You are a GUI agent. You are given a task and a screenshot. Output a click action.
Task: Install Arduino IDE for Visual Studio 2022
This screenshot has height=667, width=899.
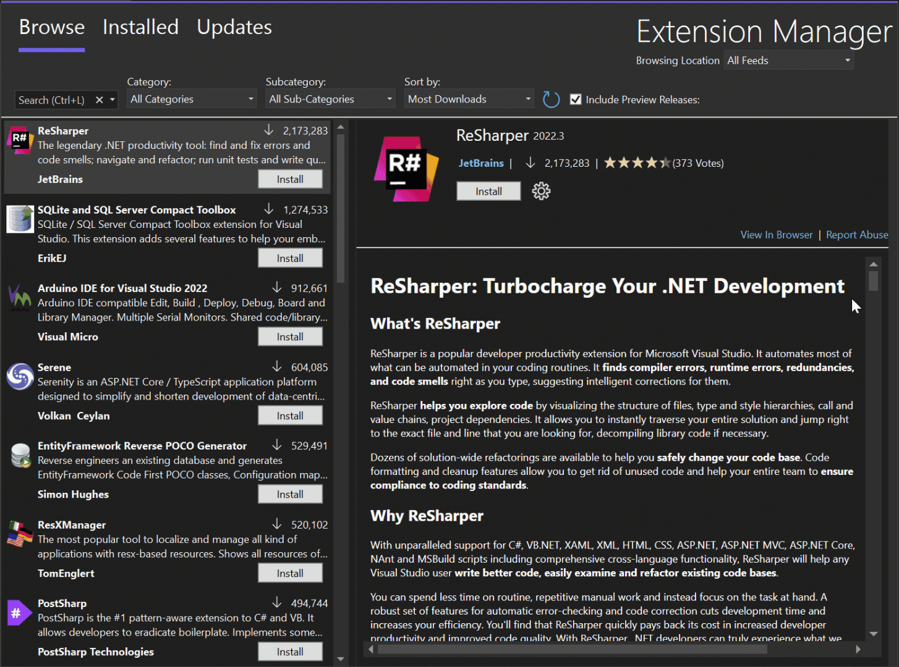coord(290,337)
